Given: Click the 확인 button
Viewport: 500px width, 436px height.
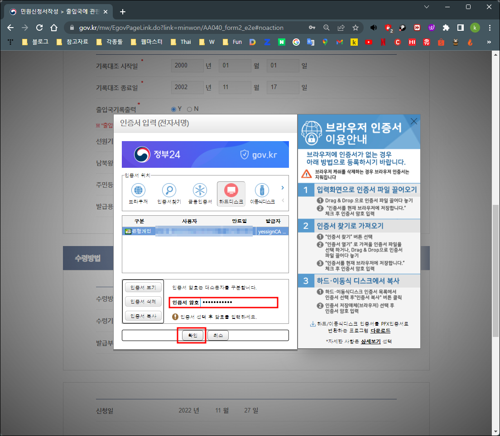Looking at the screenshot, I should pos(192,335).
